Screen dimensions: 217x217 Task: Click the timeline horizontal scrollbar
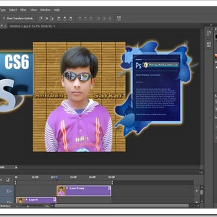(122, 206)
